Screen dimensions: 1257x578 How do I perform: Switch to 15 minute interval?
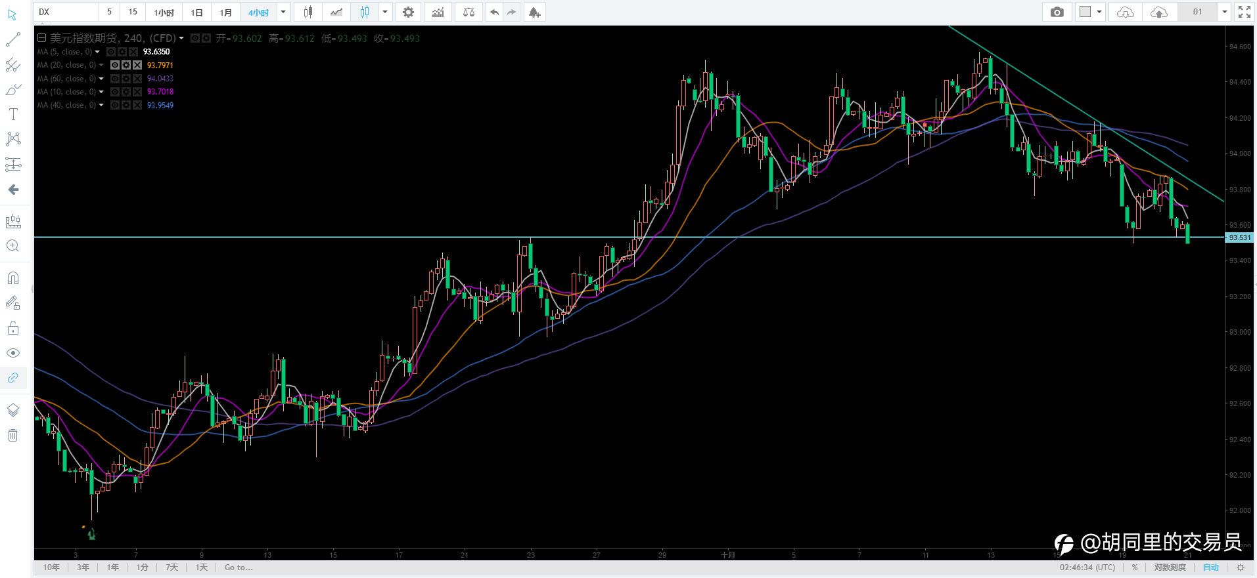133,12
